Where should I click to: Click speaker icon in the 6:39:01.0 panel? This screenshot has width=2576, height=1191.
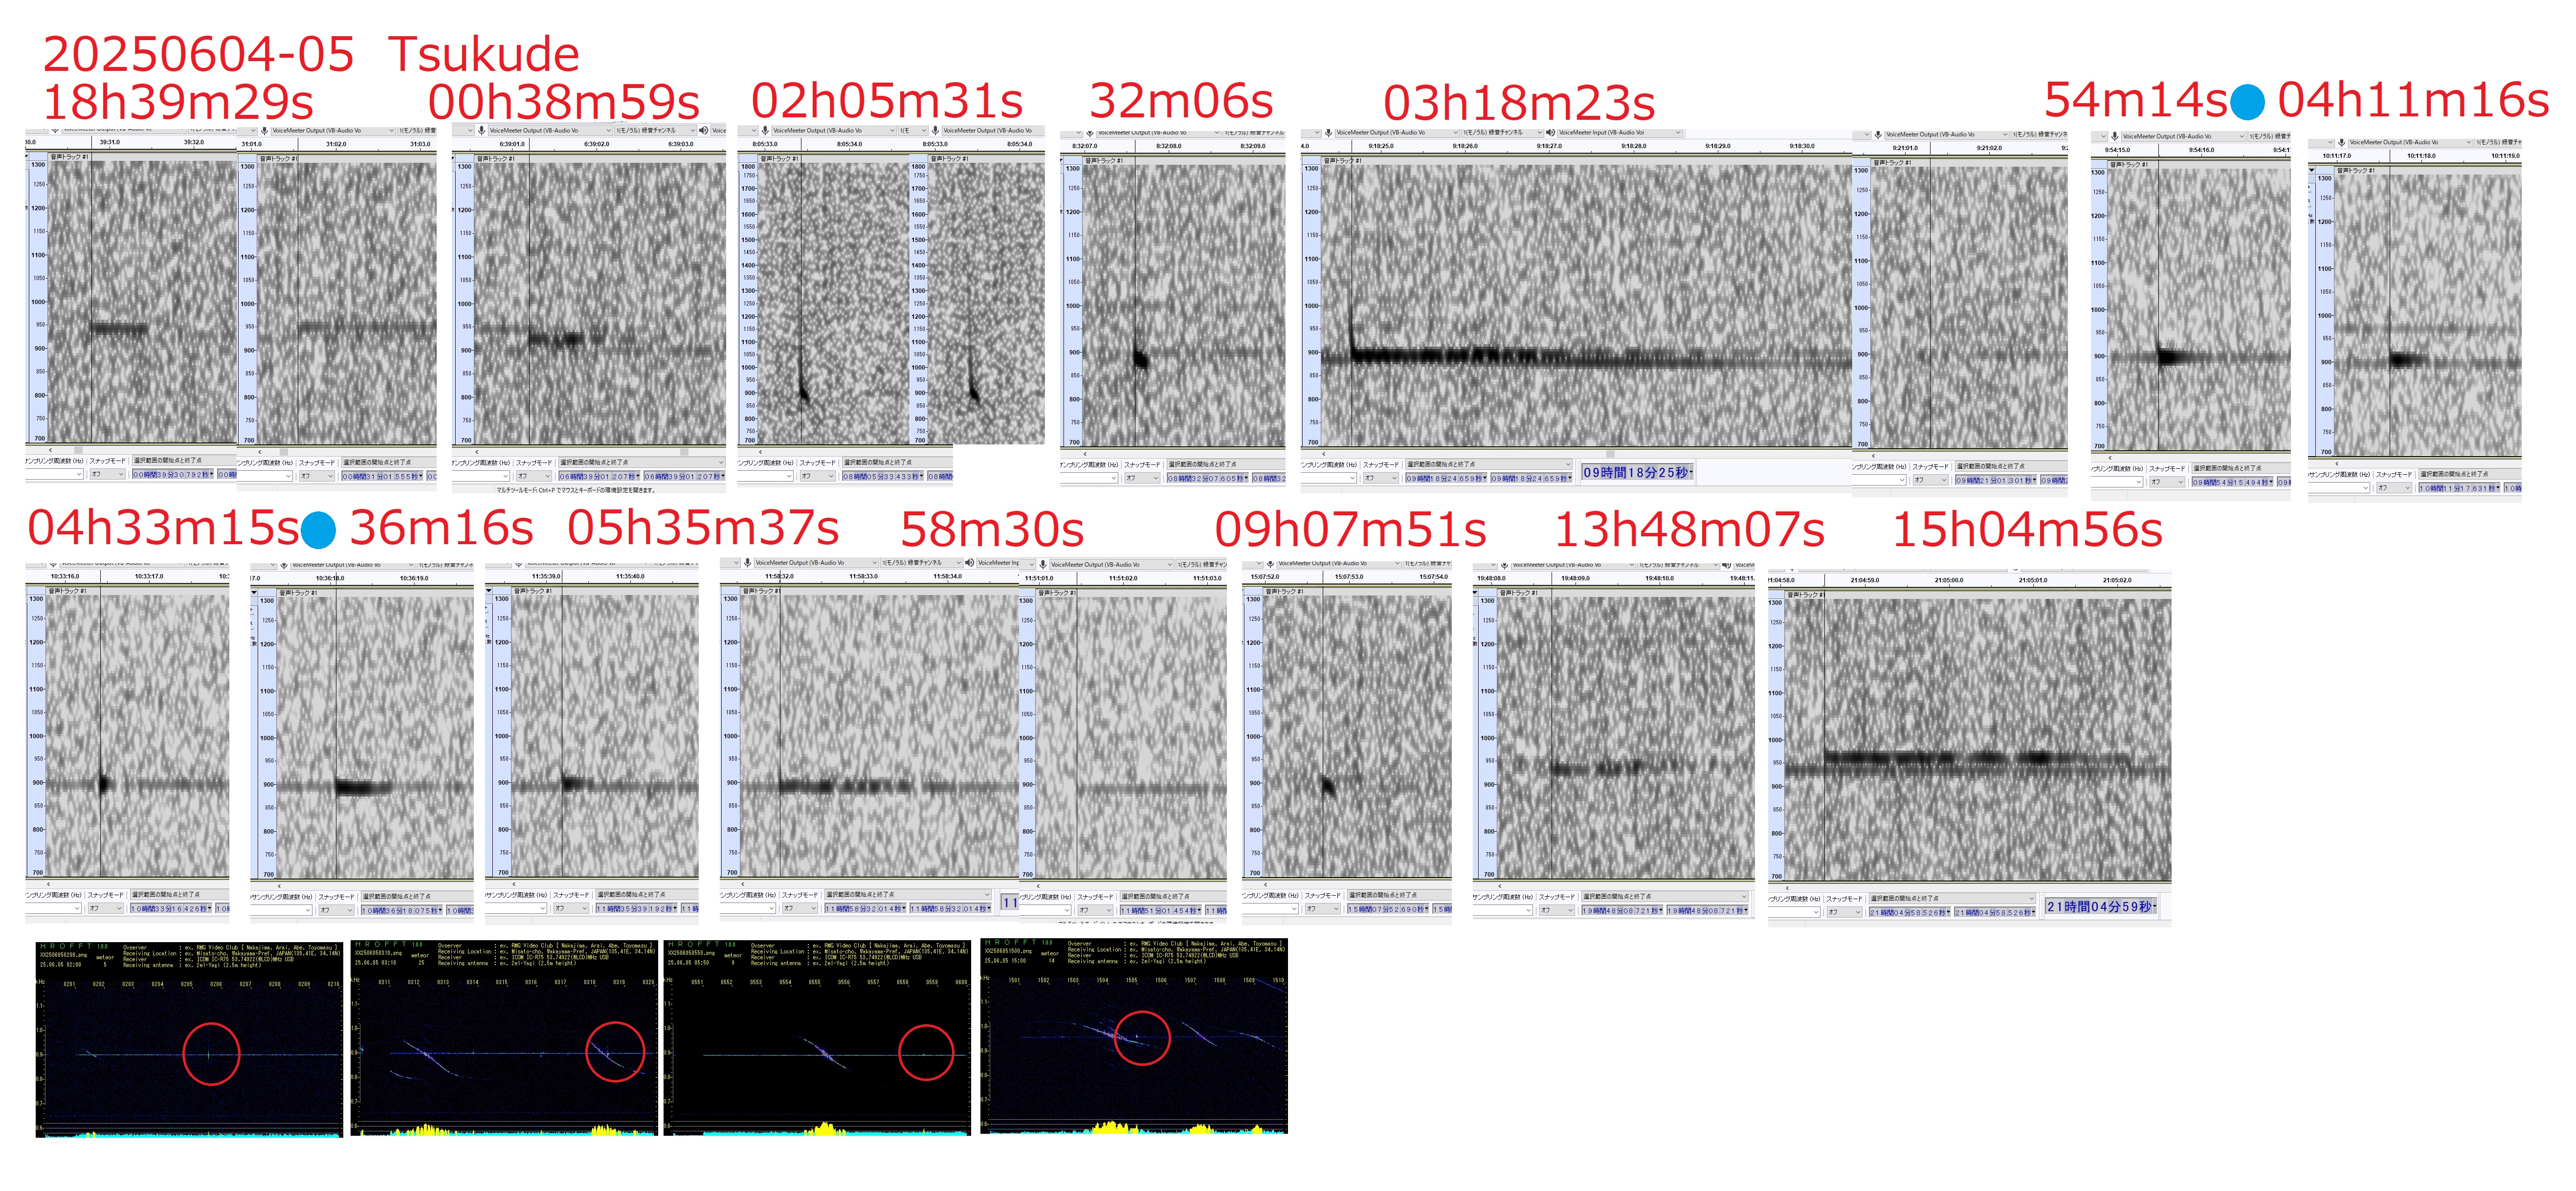704,130
